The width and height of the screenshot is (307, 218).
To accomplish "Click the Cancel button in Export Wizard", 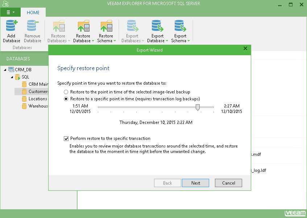I will coord(228,183).
